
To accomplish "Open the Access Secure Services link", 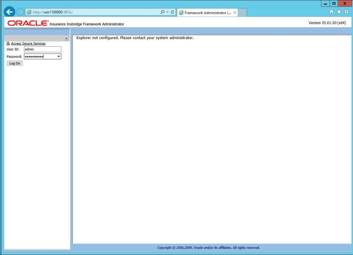I will [28, 43].
